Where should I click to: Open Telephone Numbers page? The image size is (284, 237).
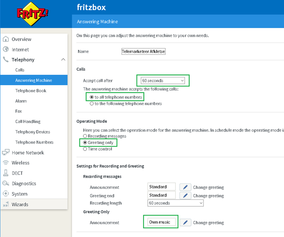[34, 142]
